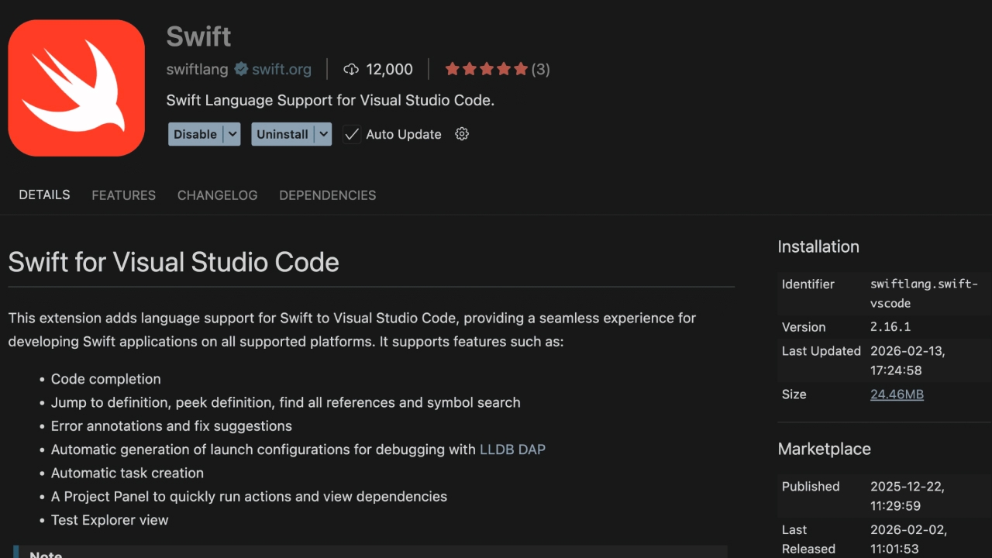Open the FEATURES tab
The width and height of the screenshot is (992, 558).
point(123,195)
